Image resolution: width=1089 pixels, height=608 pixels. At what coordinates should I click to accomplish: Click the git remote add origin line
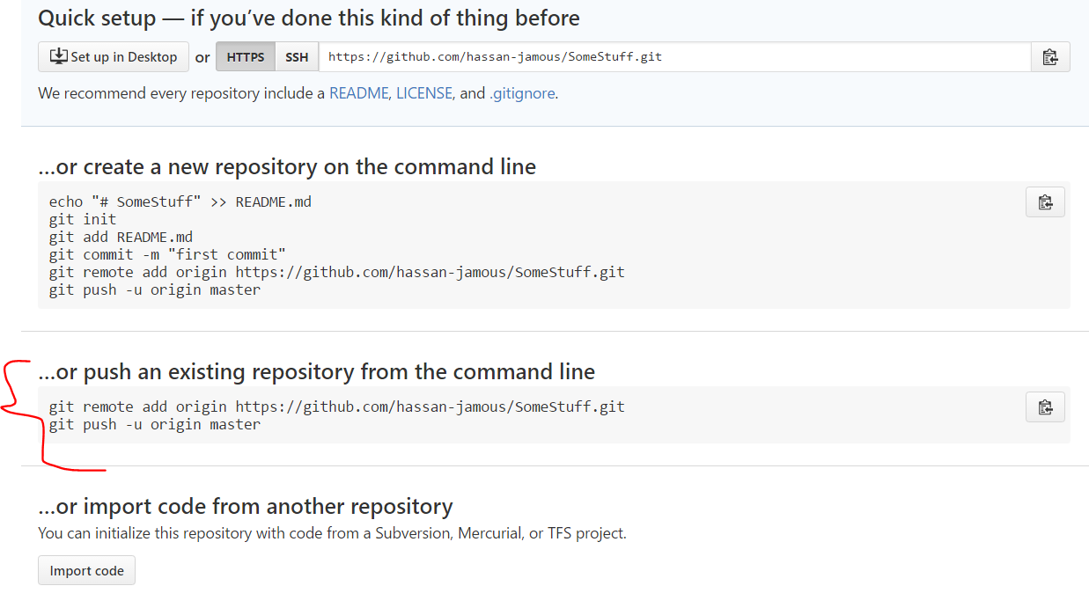click(337, 406)
